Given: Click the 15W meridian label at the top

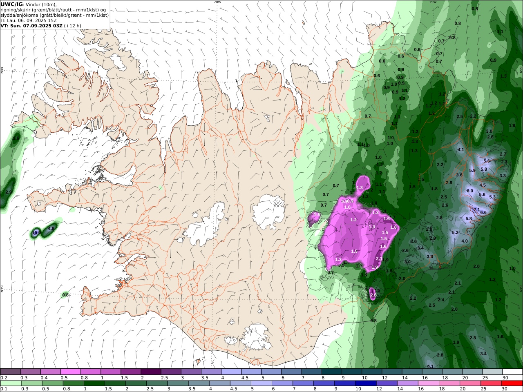Looking at the screenshot, I should [x=433, y=2].
